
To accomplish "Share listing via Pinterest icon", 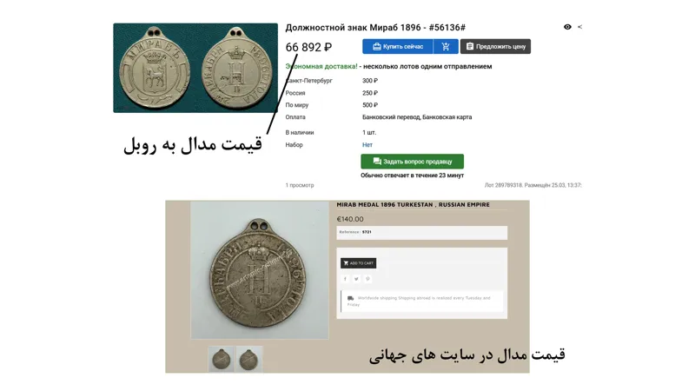I will click(367, 279).
